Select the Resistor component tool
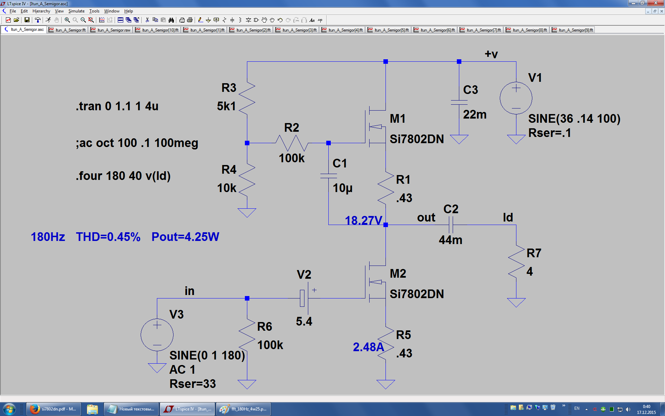 (224, 20)
